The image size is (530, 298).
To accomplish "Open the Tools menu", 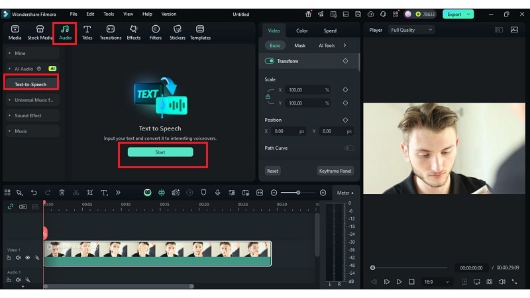I will (x=109, y=14).
